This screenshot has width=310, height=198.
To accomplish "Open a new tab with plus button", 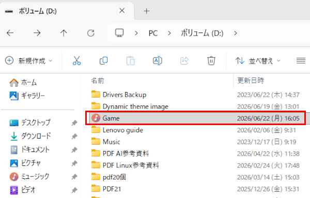I will [147, 11].
